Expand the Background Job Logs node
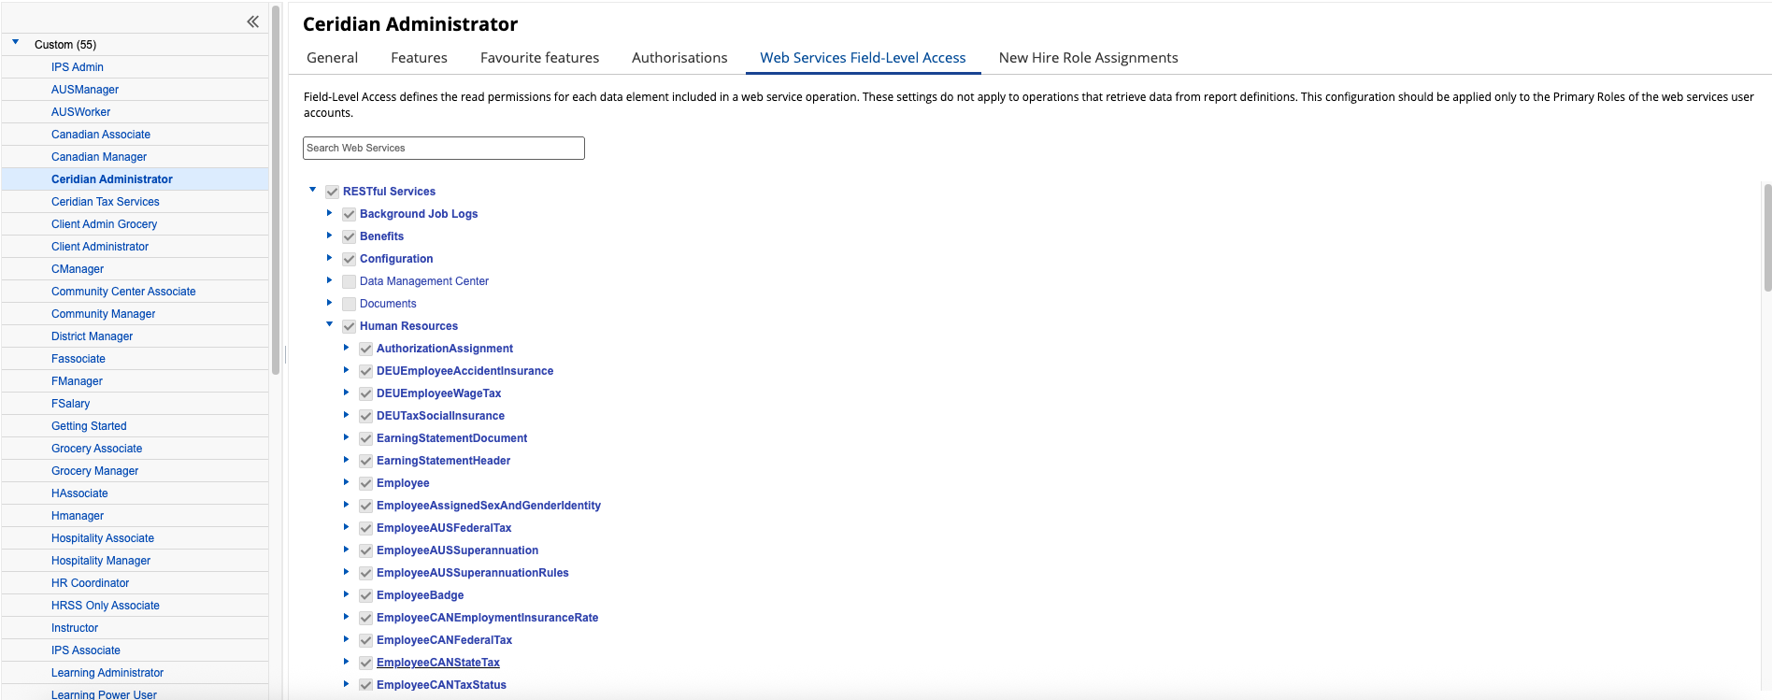This screenshot has height=700, width=1772. [x=329, y=213]
